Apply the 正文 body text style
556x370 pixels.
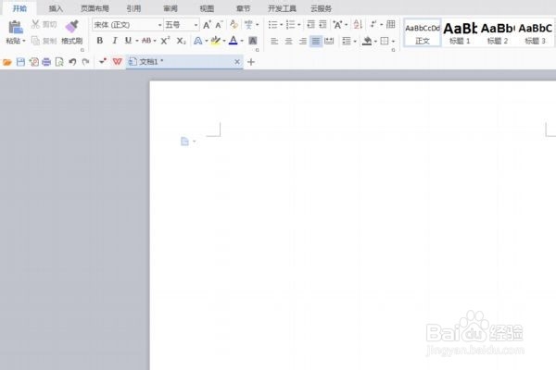(x=423, y=33)
